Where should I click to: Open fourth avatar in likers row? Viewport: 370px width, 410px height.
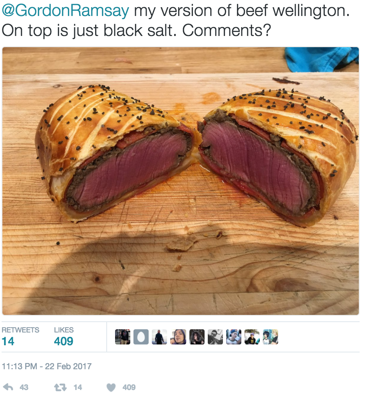[178, 337]
